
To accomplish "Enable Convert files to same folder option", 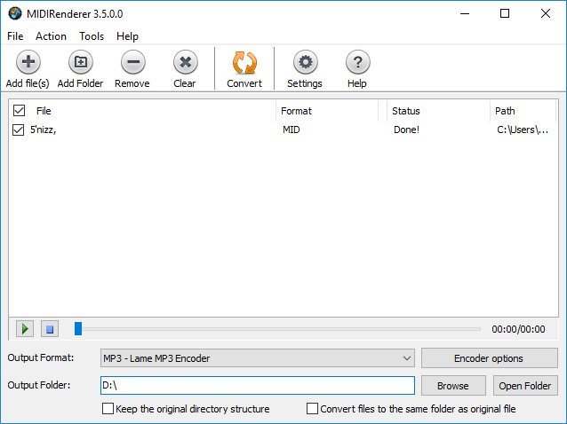I will click(x=312, y=409).
